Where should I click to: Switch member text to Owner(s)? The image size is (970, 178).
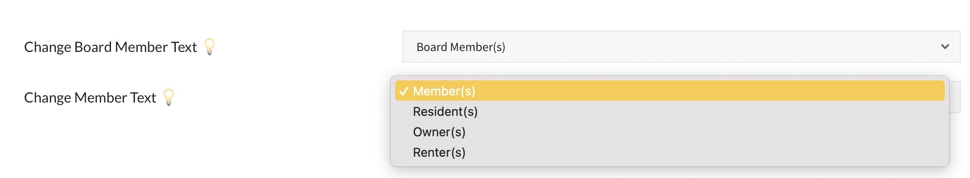tap(439, 132)
